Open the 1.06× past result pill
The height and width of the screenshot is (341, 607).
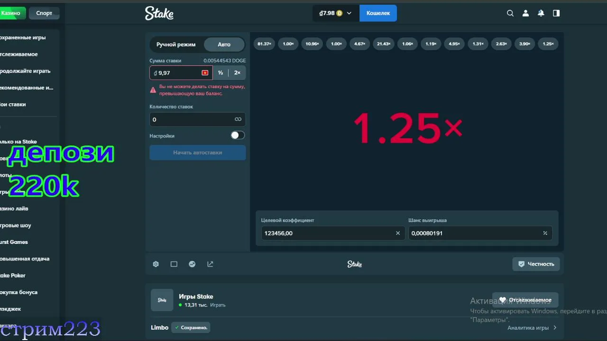pos(407,44)
